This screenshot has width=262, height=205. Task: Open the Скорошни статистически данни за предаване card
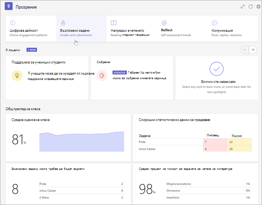(x=195, y=138)
